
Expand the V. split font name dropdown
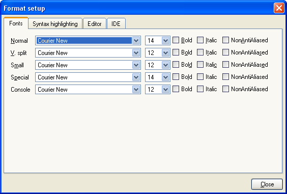click(136, 53)
